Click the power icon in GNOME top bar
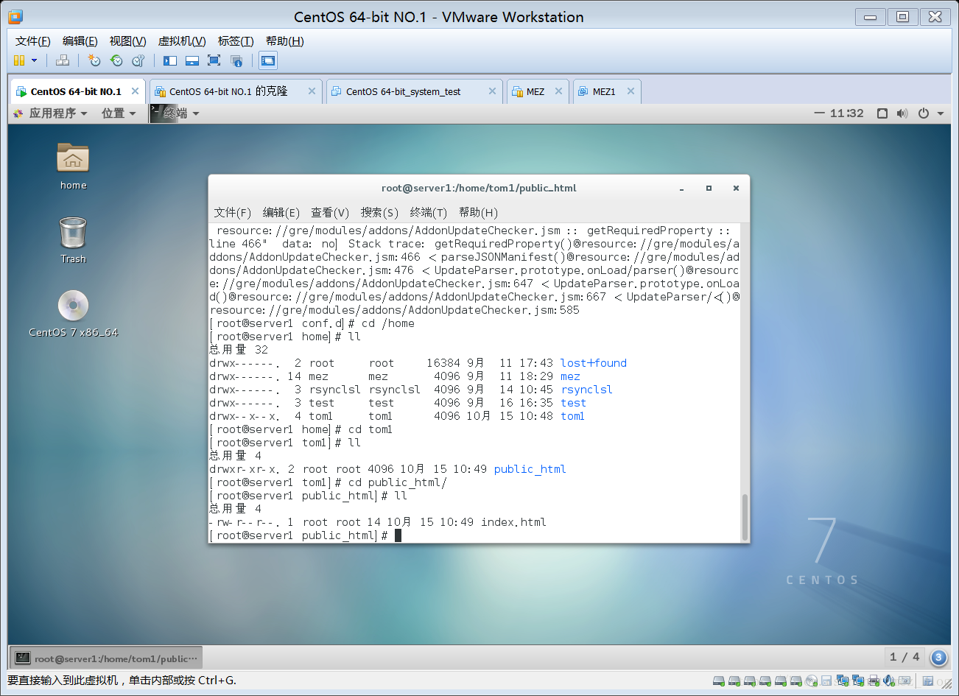The image size is (959, 696). pyautogui.click(x=924, y=113)
